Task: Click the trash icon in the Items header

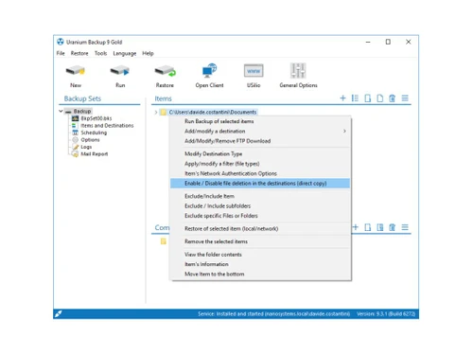Action: (x=392, y=98)
